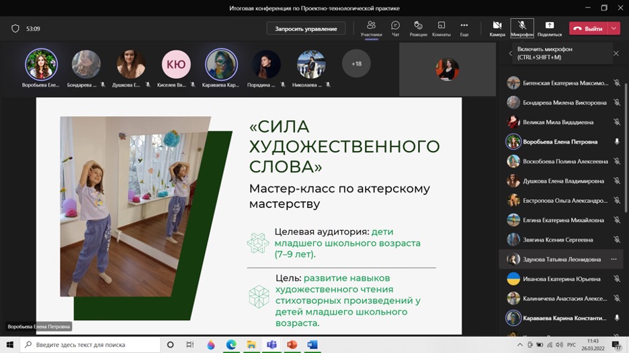Open options dots for Зданова Татьяна Леонидовна
The width and height of the screenshot is (629, 353).
click(614, 259)
